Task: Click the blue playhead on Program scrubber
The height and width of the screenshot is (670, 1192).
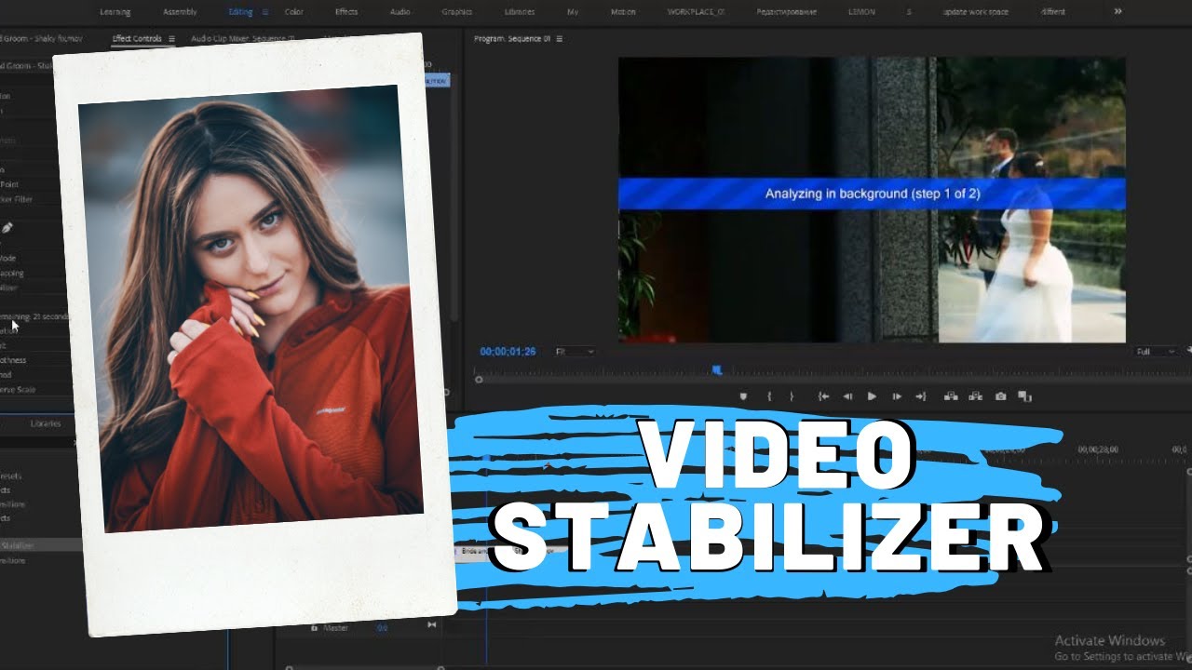Action: [717, 369]
